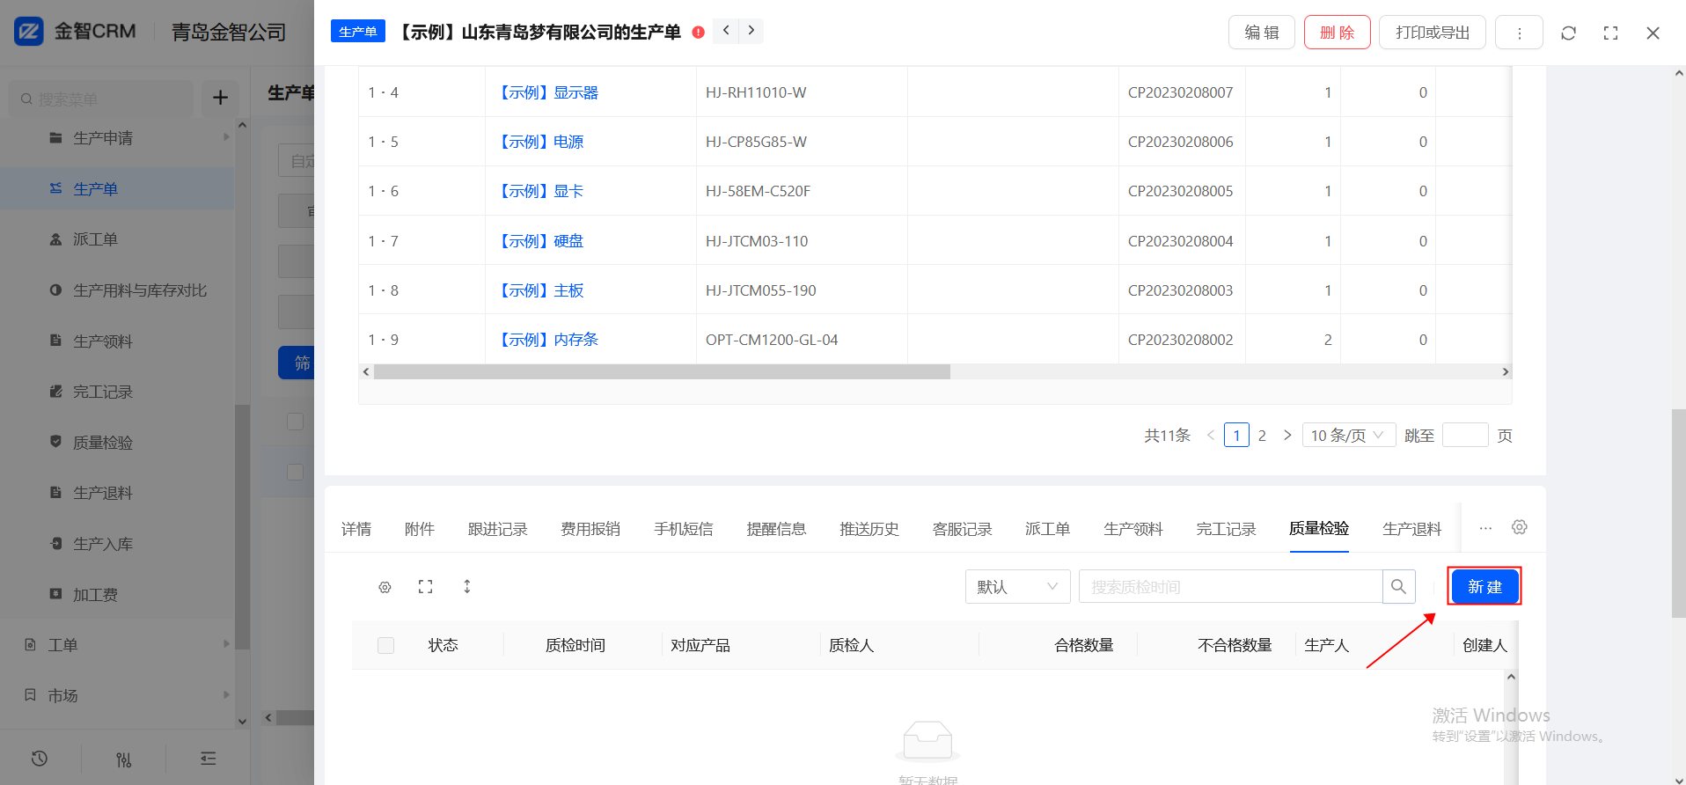Click the list settings gear icon
The image size is (1686, 785).
[385, 587]
